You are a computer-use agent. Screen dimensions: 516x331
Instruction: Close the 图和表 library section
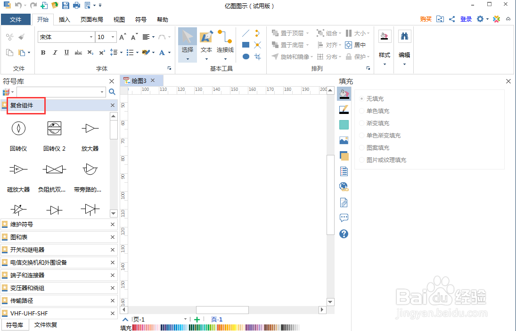[x=113, y=237]
